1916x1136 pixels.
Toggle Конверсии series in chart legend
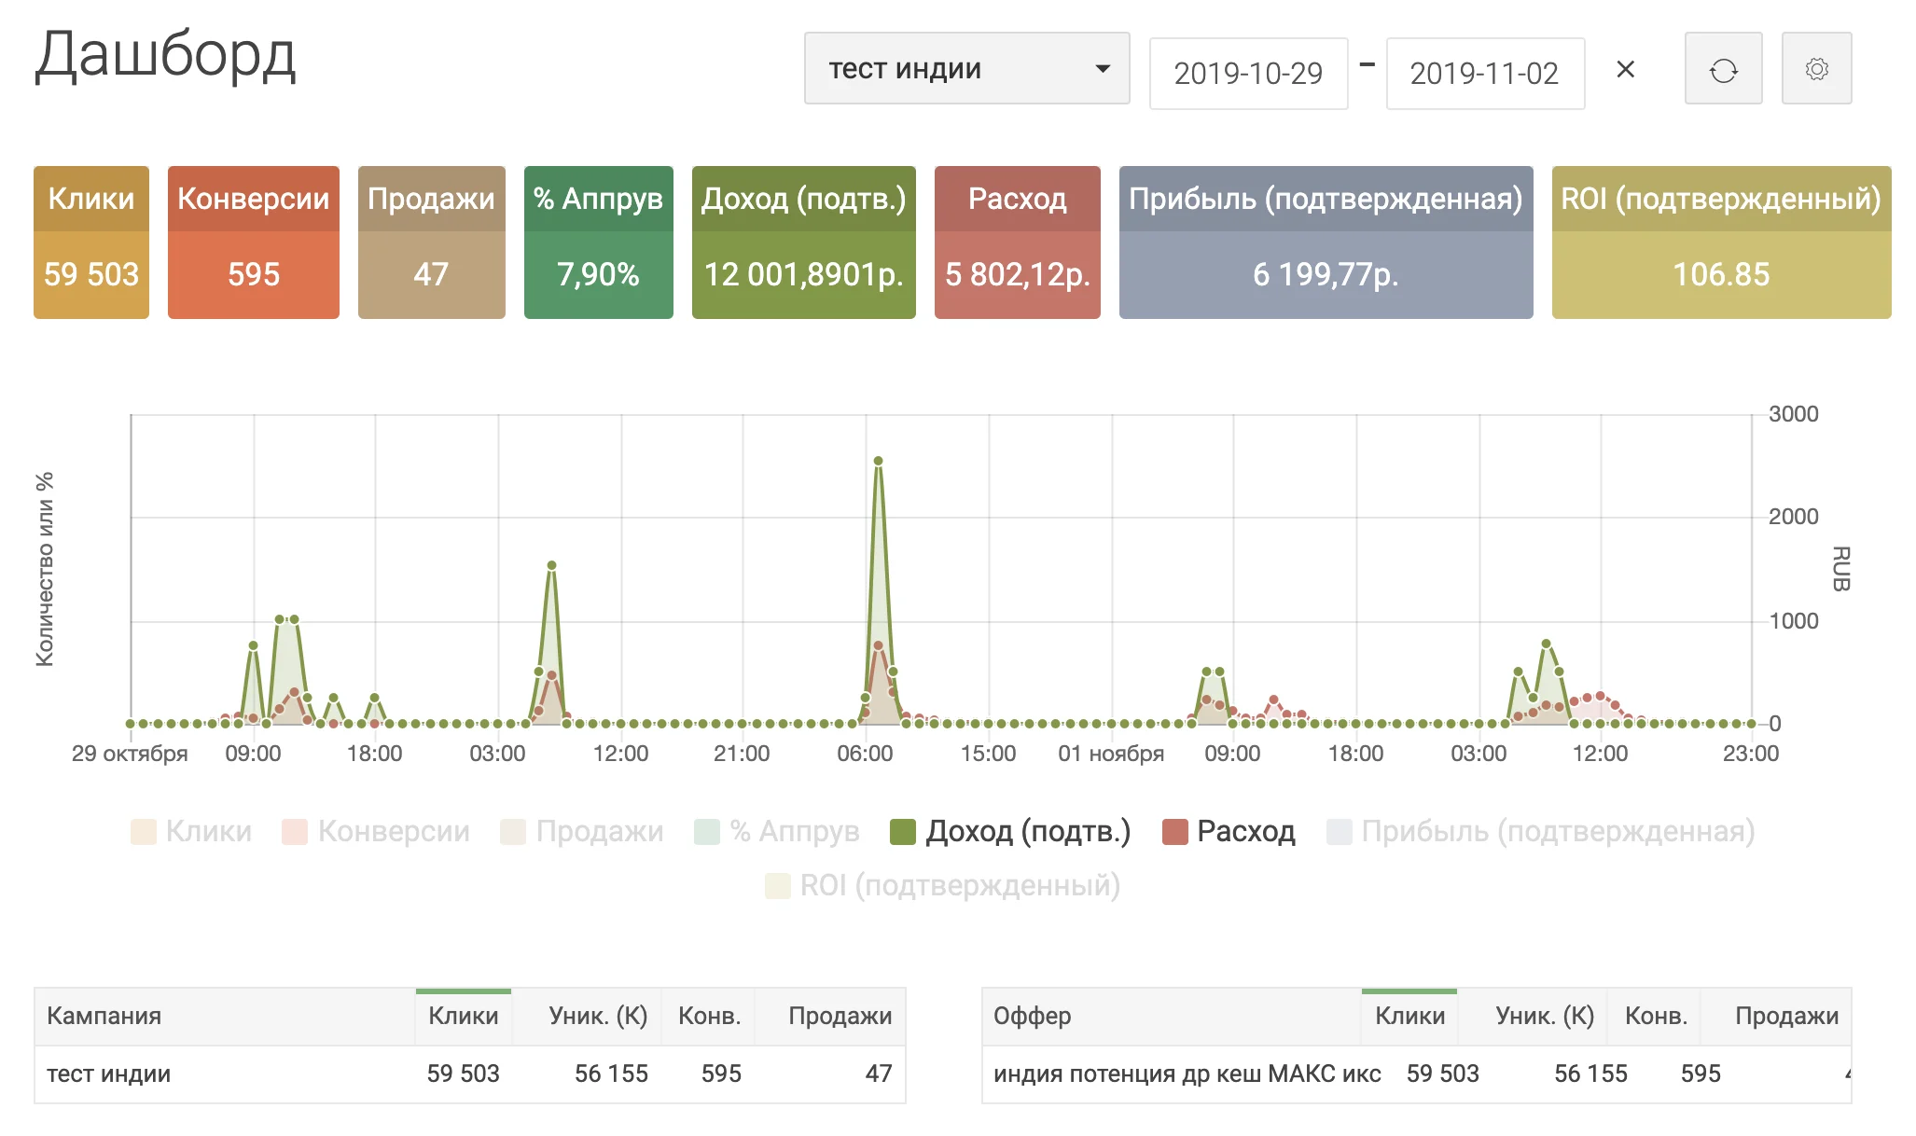[x=376, y=831]
